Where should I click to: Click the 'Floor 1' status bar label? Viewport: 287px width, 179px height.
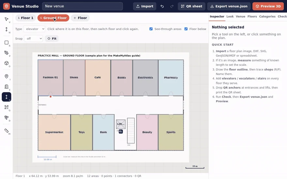point(20,176)
